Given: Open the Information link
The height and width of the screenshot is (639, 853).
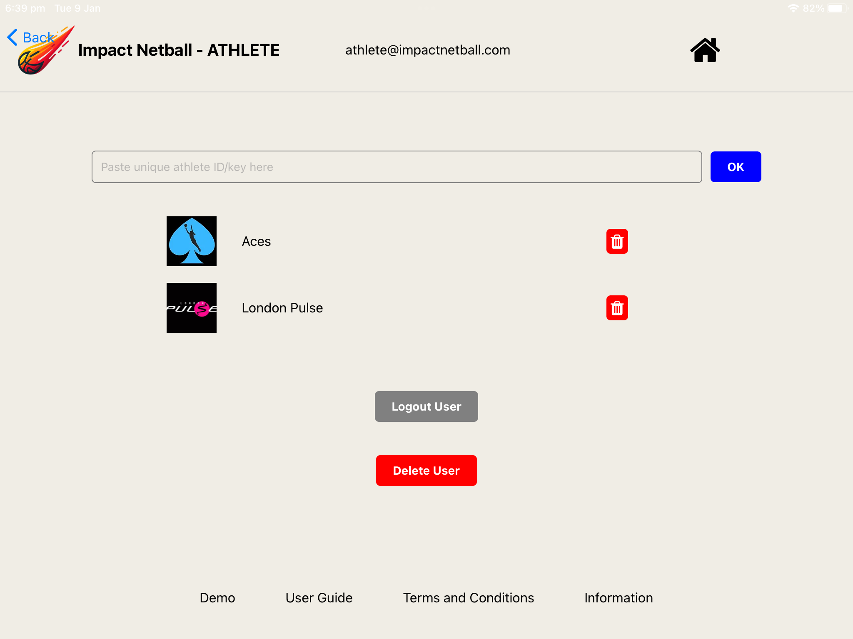Looking at the screenshot, I should coord(619,598).
